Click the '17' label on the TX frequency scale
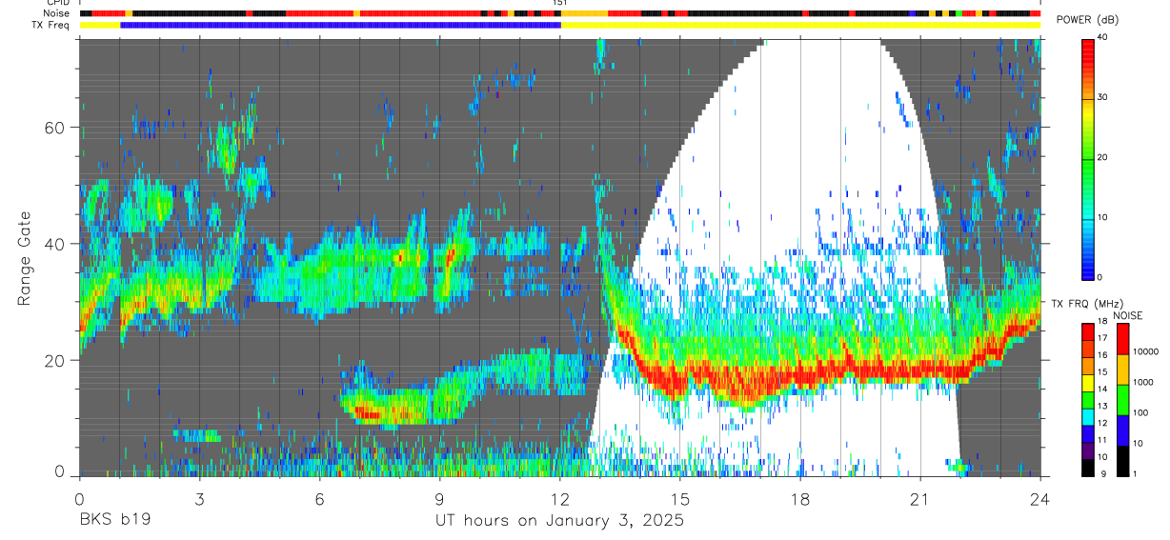This screenshot has height=540, width=1170. click(x=1103, y=338)
